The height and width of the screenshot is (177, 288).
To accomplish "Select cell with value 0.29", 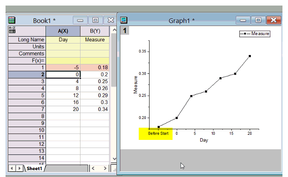I will (95, 96).
